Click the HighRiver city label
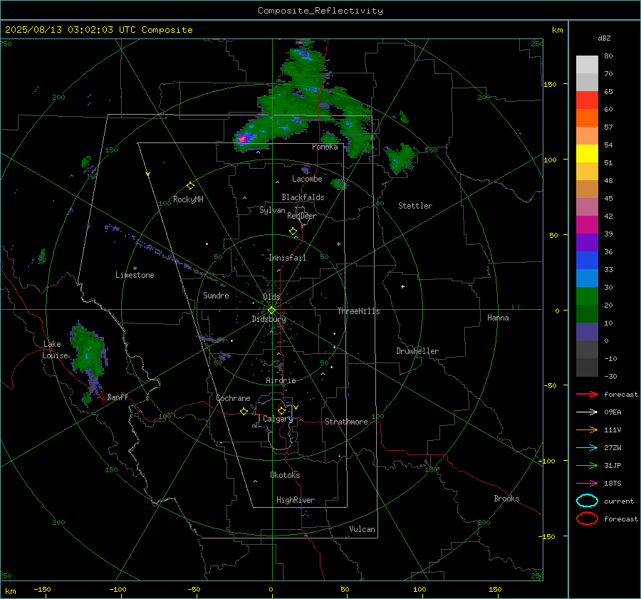Screen dimensions: 641x599 (x=296, y=500)
